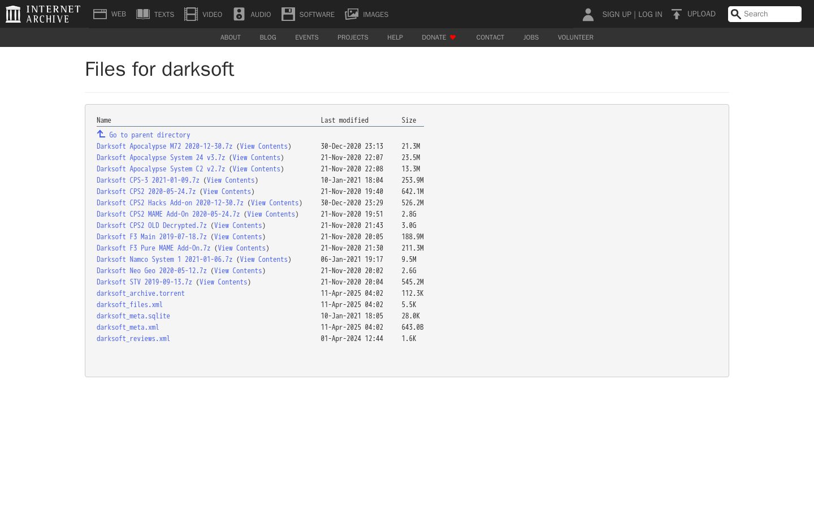Open the Events menu item
The height and width of the screenshot is (509, 814).
[x=307, y=37]
